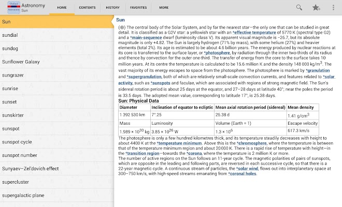Image resolution: width=342 pixels, height=207 pixels.
Task: Select the Home tab
Action: pos(62,7)
